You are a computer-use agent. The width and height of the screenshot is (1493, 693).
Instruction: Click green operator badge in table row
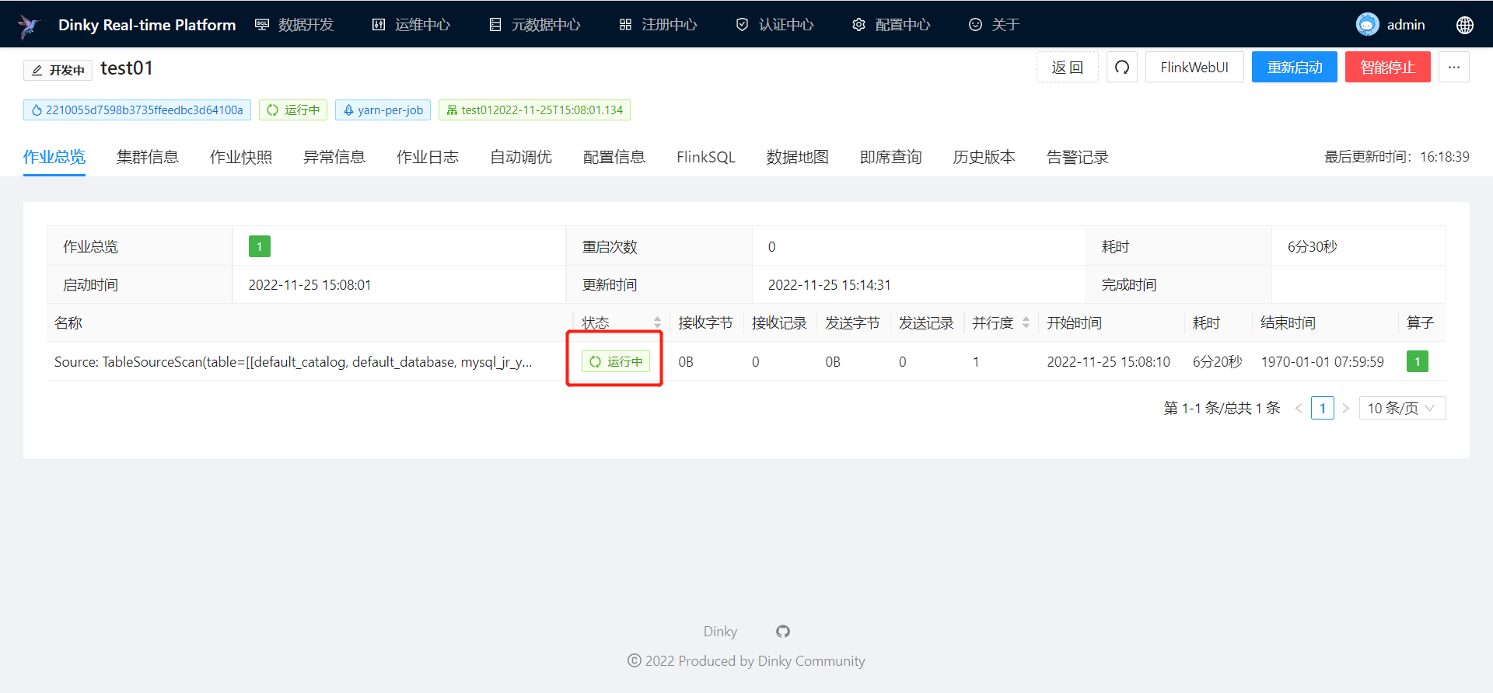(x=1418, y=361)
